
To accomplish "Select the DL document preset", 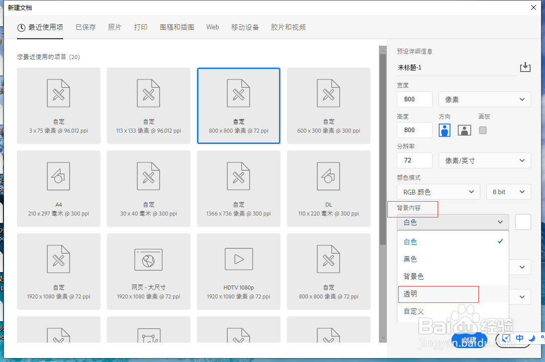I will pos(328,188).
